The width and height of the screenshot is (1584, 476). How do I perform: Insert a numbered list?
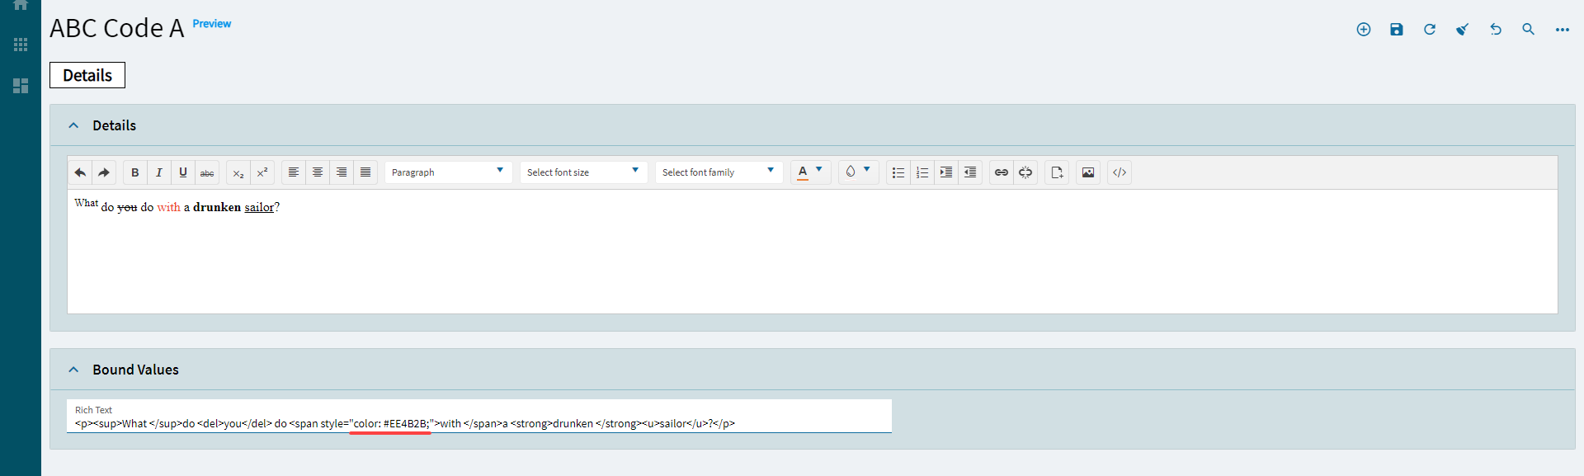coord(922,172)
